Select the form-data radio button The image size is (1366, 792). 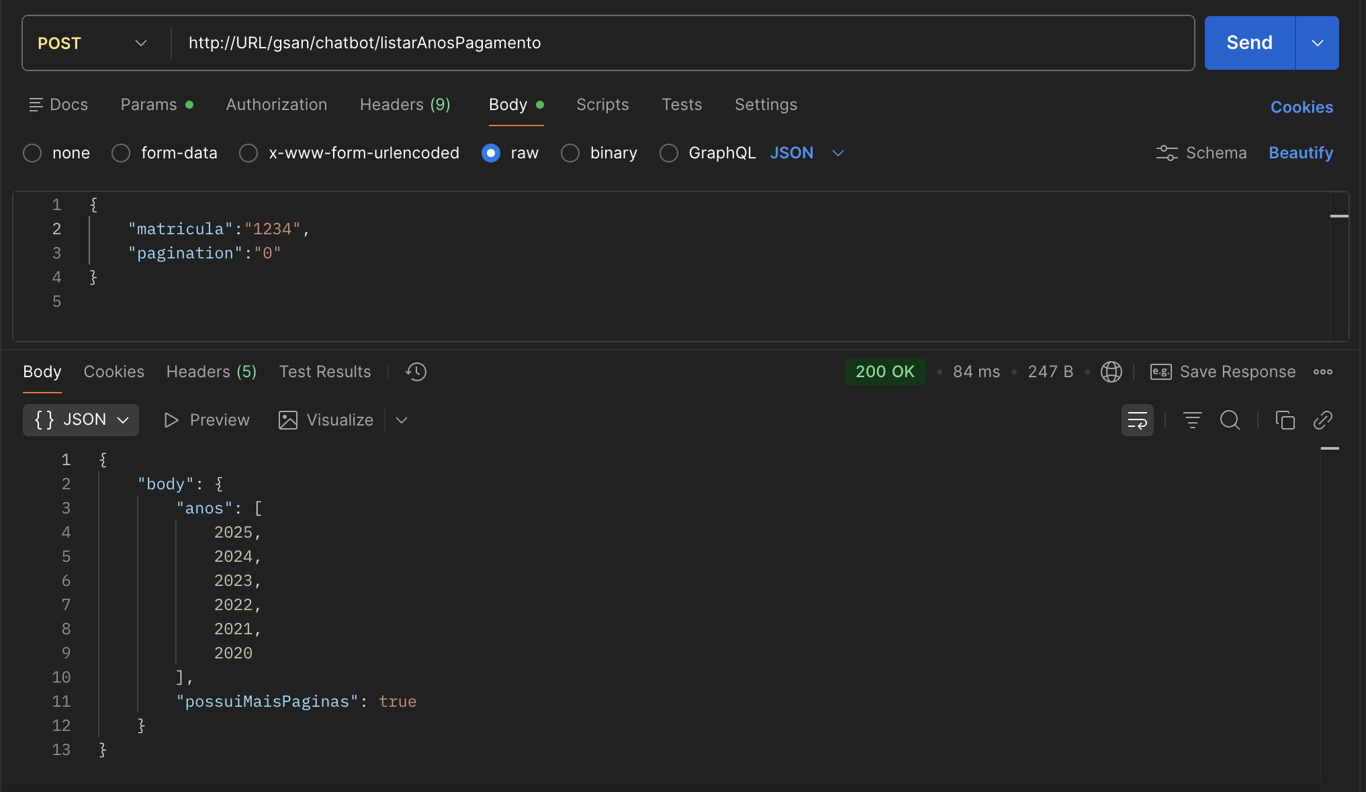click(x=121, y=153)
